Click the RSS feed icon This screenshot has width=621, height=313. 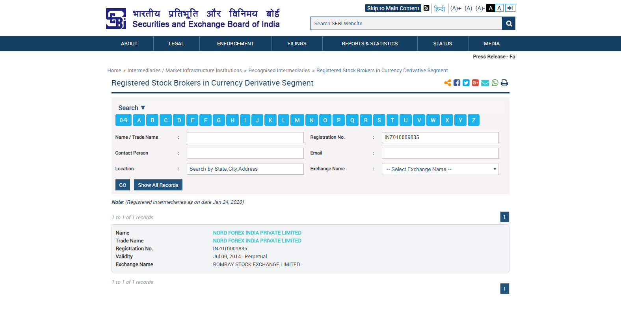tap(426, 8)
